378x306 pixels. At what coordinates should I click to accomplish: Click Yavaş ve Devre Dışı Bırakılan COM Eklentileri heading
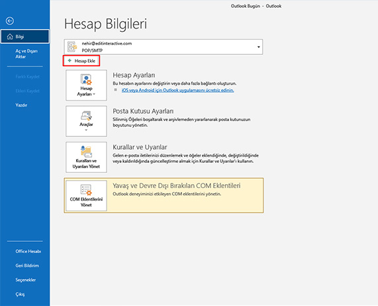click(x=177, y=185)
